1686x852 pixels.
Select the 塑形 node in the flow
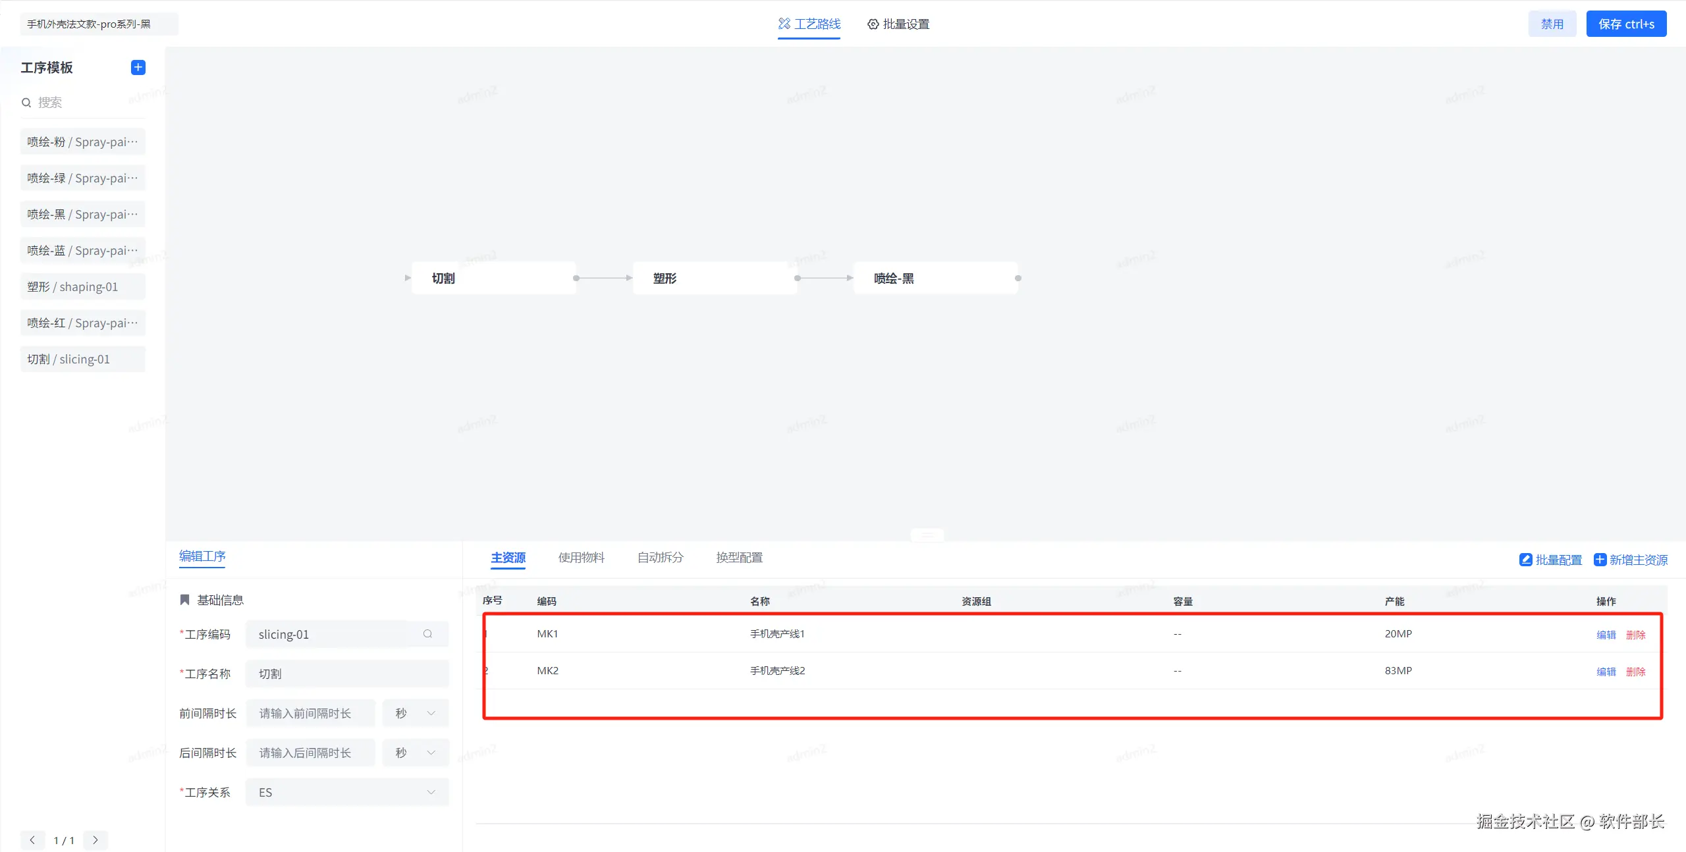(715, 279)
